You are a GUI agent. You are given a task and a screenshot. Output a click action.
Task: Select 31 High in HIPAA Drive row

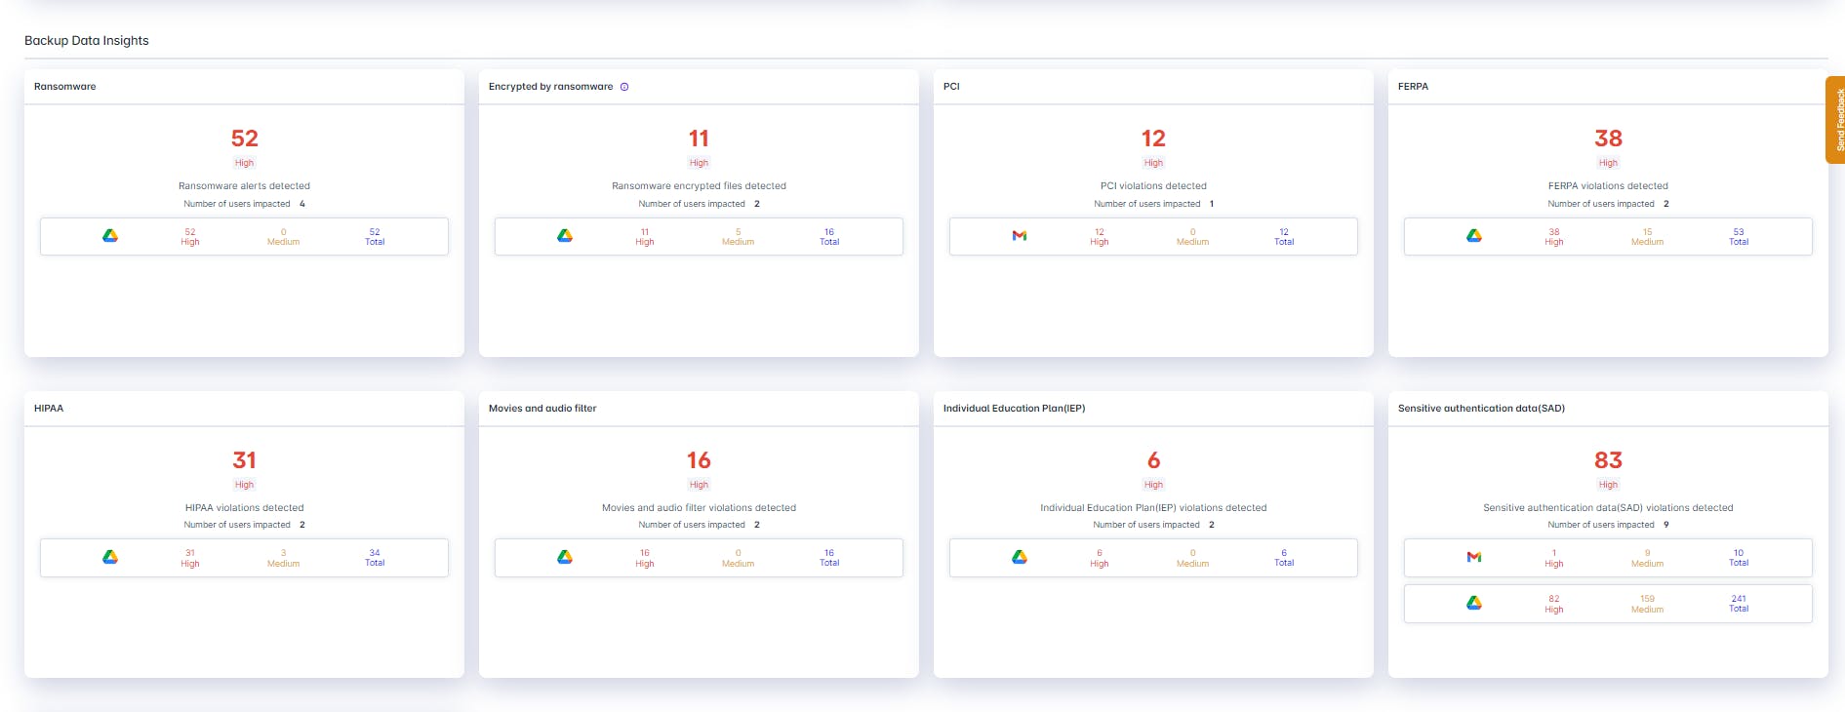tap(190, 558)
